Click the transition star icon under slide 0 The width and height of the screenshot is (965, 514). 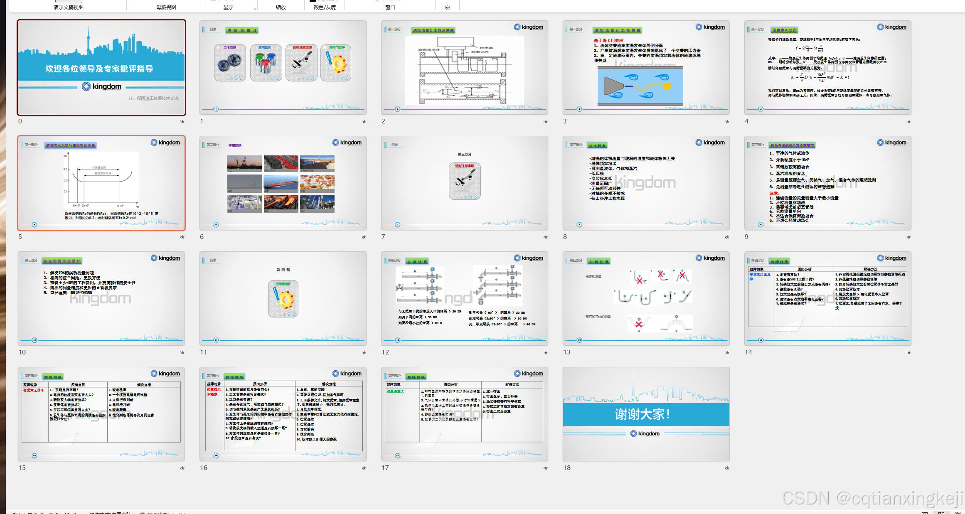tap(182, 121)
